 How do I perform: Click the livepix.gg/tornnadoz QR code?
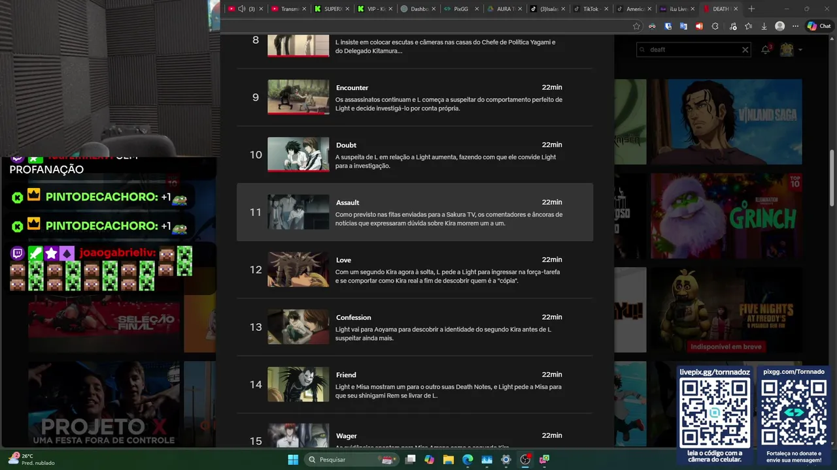tap(715, 413)
